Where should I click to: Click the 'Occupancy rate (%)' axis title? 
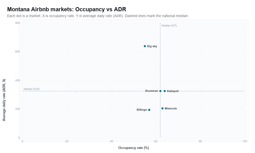coord(134,148)
